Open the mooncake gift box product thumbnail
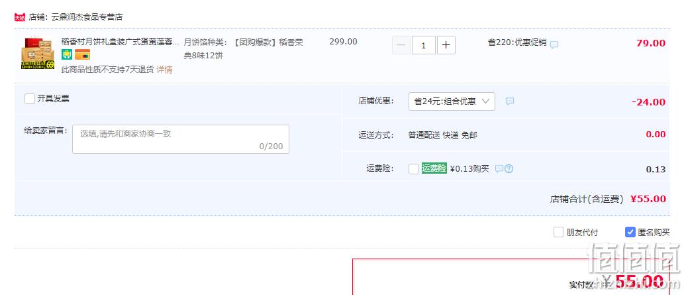Screen dimensions: 686x295 38,53
